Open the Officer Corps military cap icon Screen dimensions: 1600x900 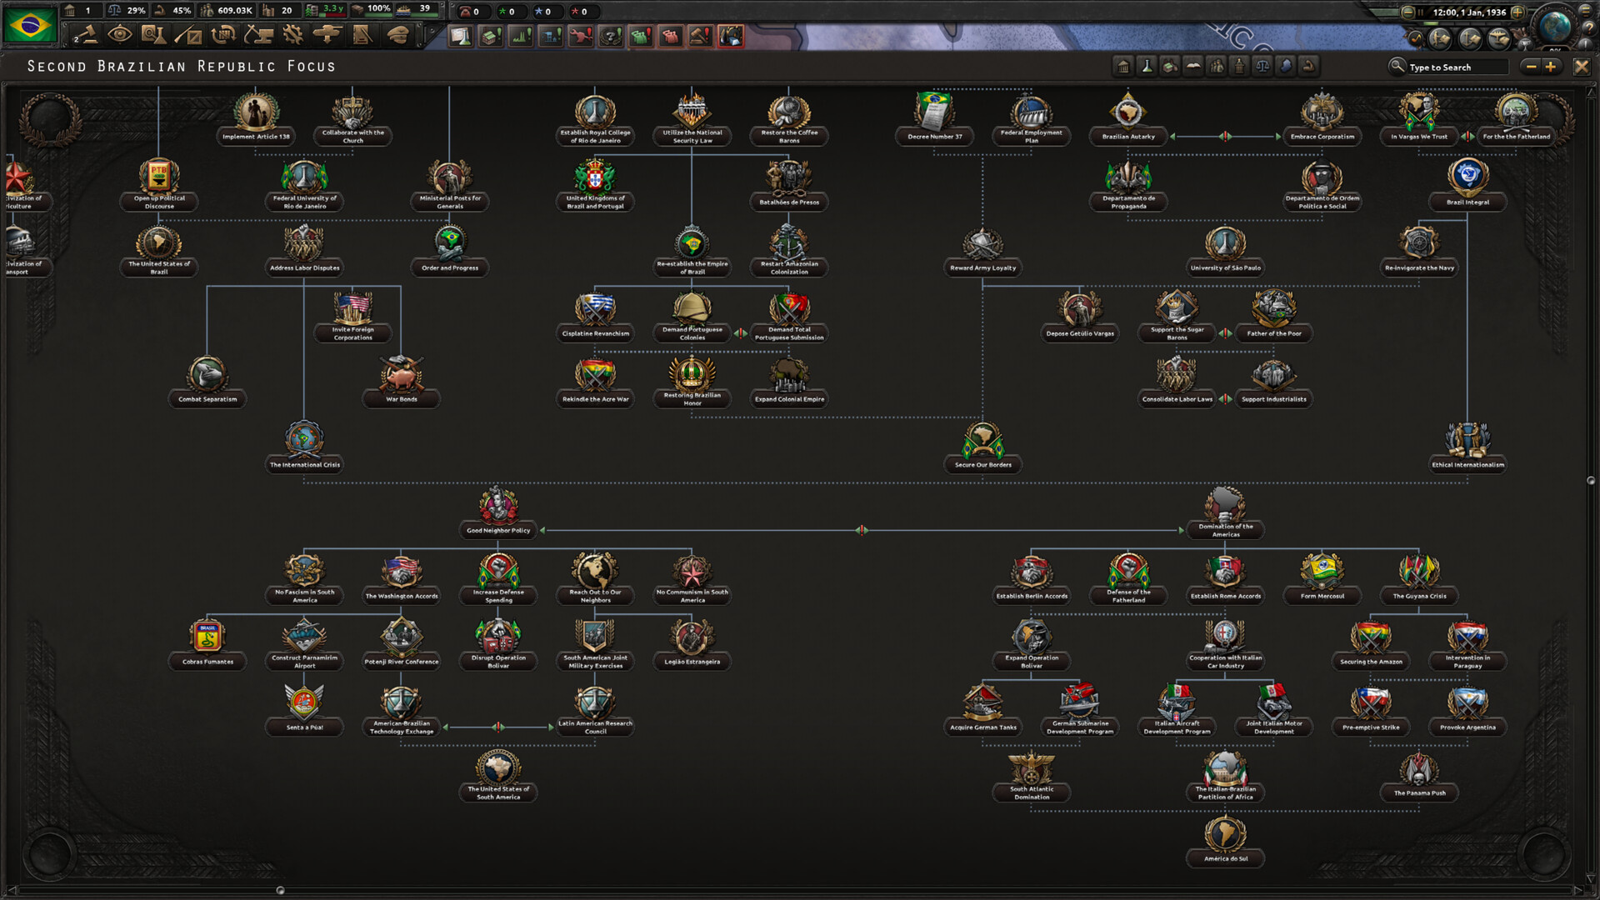coord(398,35)
